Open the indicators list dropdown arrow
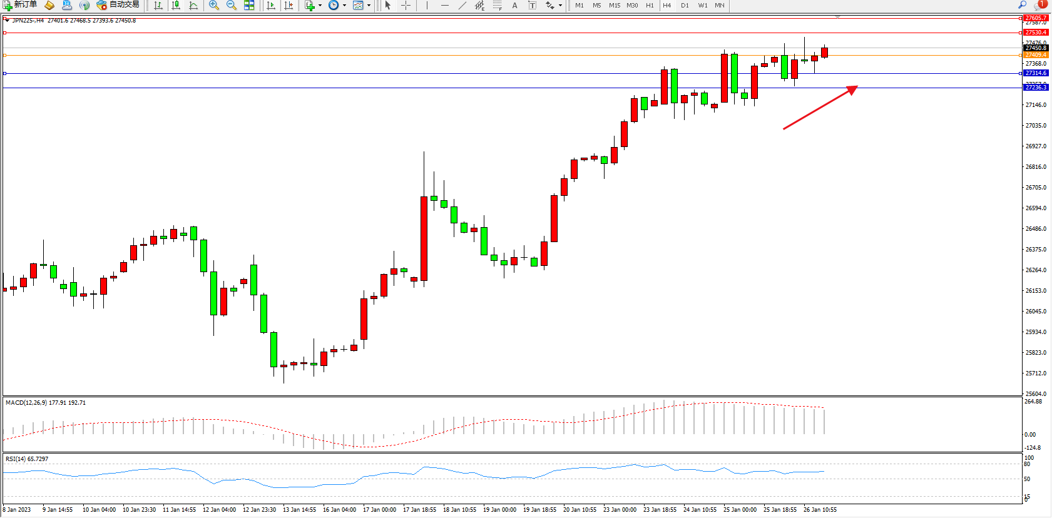Image resolution: width=1052 pixels, height=518 pixels. (x=320, y=6)
